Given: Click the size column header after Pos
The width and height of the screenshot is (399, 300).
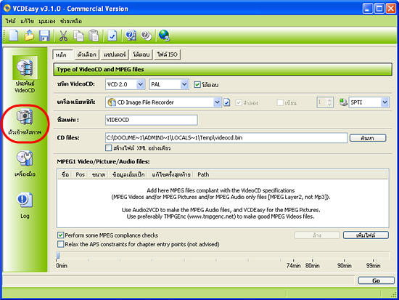Looking at the screenshot, I should 99,174.
